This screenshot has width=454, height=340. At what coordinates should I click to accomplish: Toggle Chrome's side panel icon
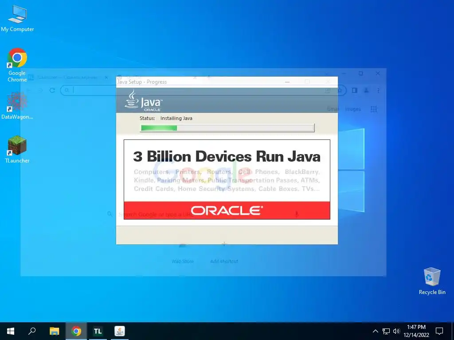[354, 90]
